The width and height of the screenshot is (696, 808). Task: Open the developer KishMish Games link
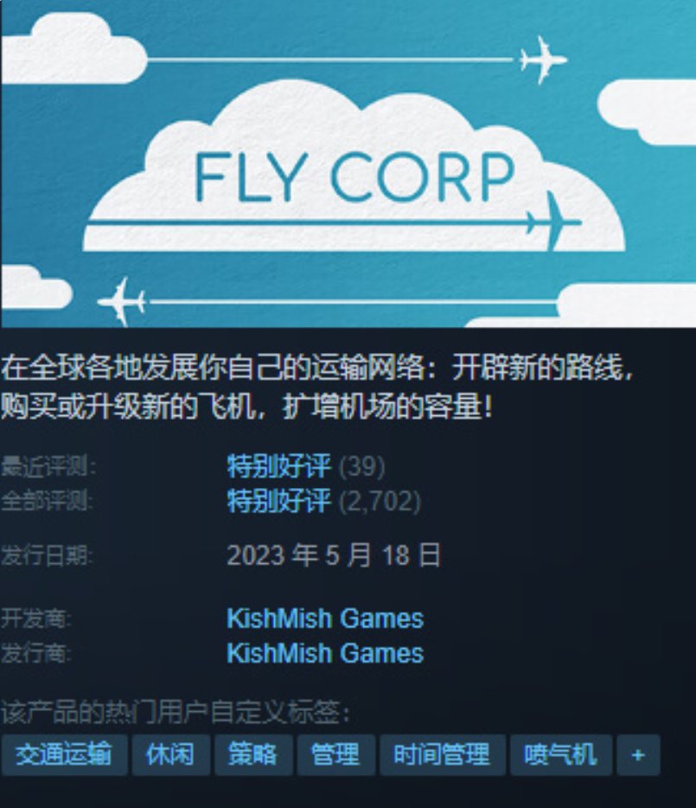click(325, 619)
